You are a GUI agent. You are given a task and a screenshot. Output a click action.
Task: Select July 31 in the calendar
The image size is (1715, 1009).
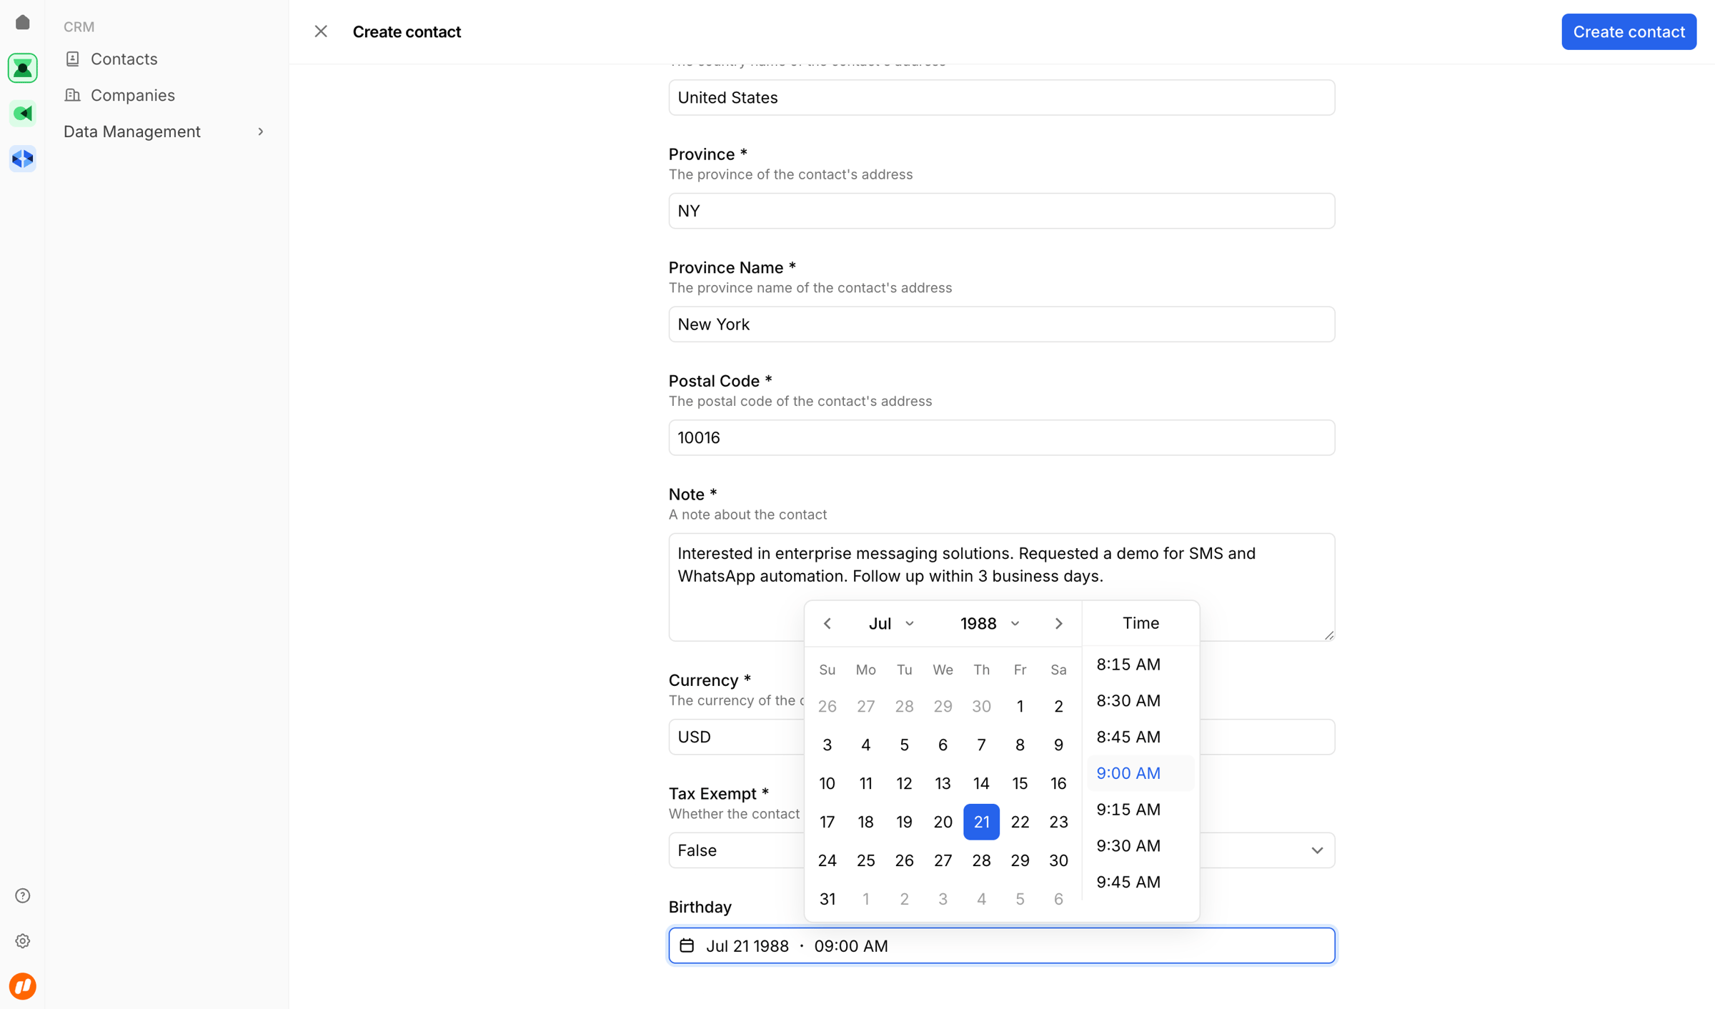coord(827,899)
